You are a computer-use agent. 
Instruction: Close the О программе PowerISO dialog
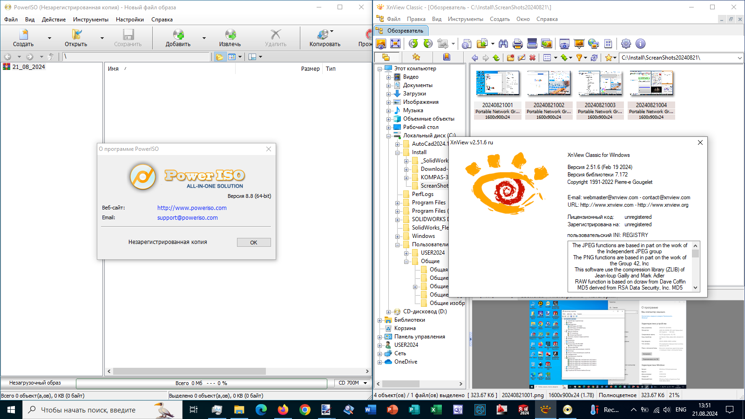point(269,149)
